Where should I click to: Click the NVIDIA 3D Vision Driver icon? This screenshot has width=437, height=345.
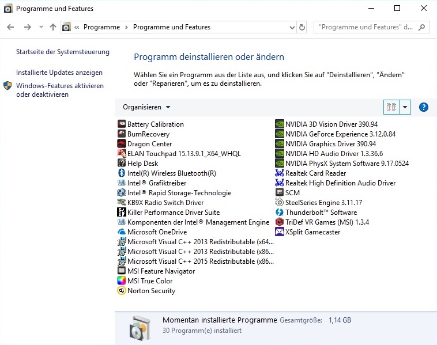pyautogui.click(x=279, y=124)
